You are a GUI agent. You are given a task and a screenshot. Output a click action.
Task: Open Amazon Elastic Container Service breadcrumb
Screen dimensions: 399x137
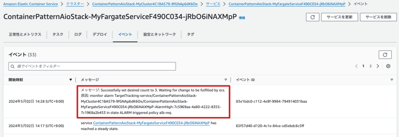31,4
